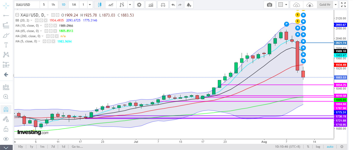Screen dimensions: 353x150
Task: Click the Compare symbols scales icon
Action: tap(163, 5)
